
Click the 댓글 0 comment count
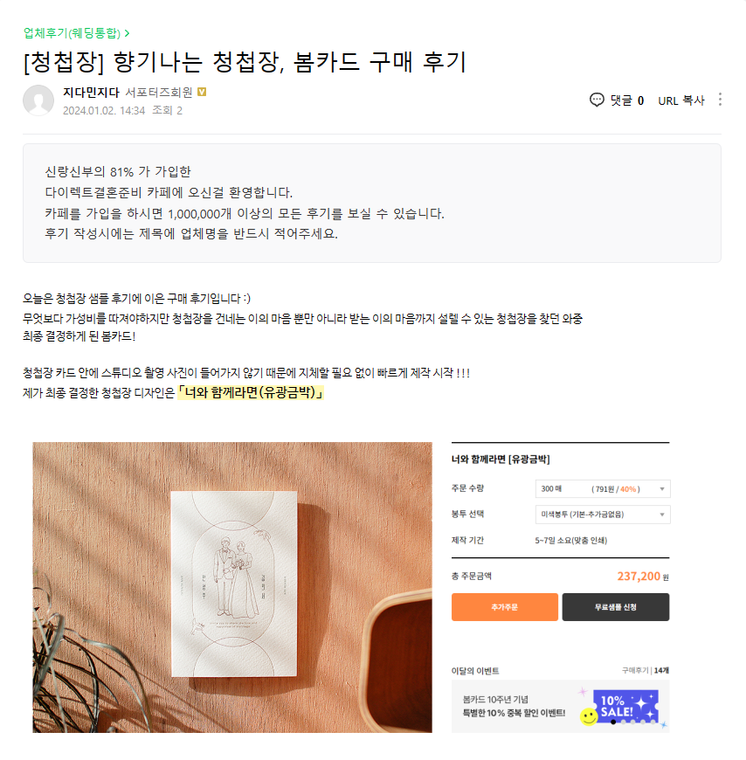click(626, 100)
